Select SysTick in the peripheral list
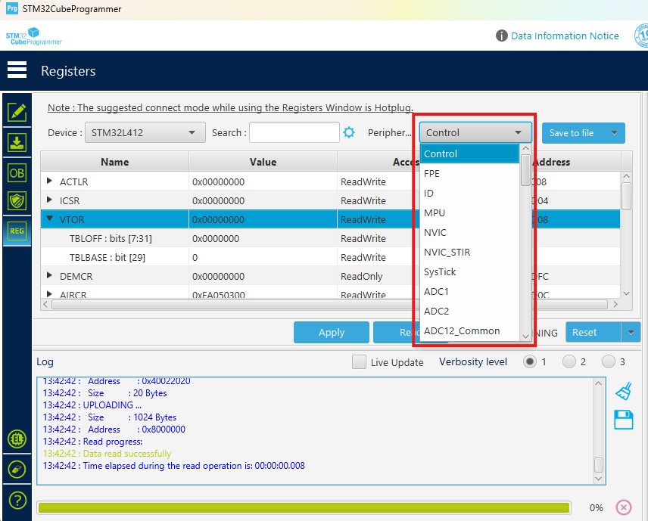The image size is (648, 521). (469, 271)
